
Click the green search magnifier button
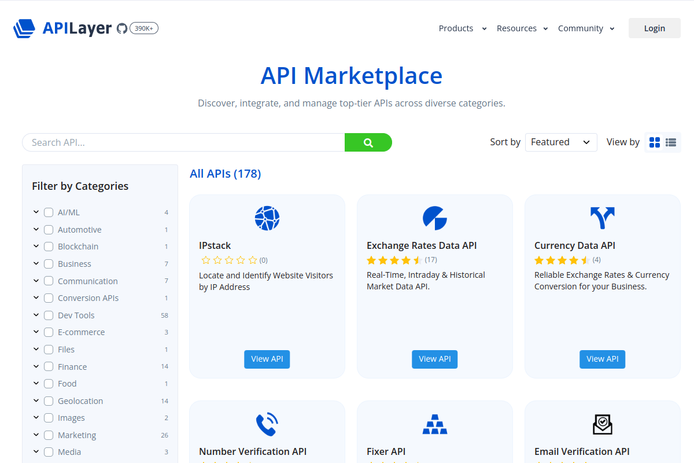(368, 142)
